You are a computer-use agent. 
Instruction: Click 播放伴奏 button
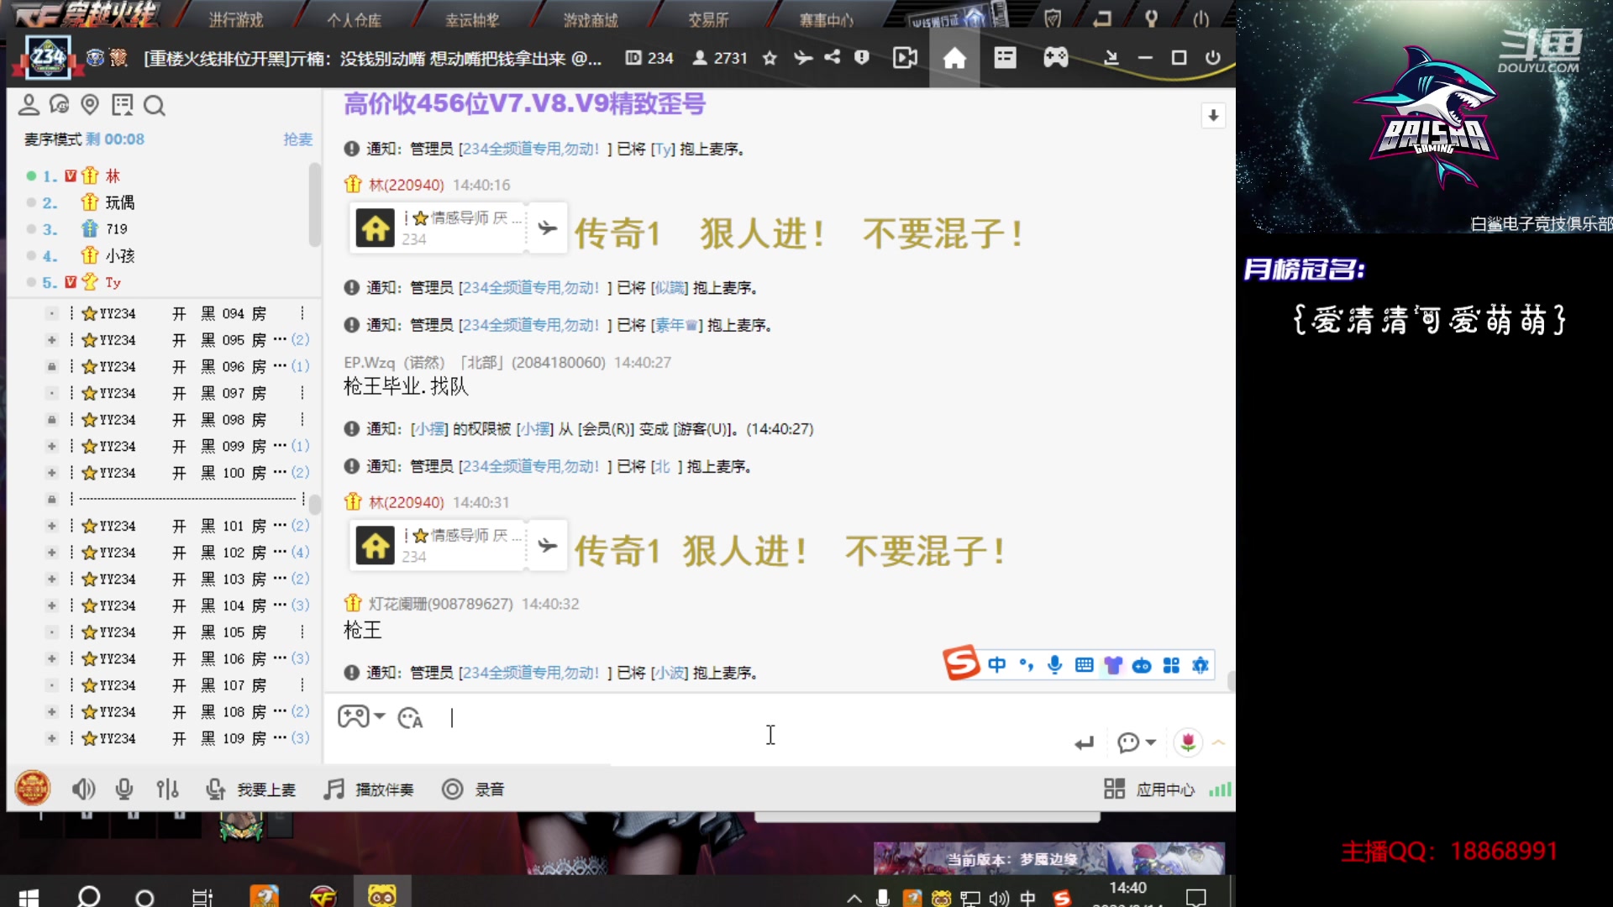click(370, 789)
